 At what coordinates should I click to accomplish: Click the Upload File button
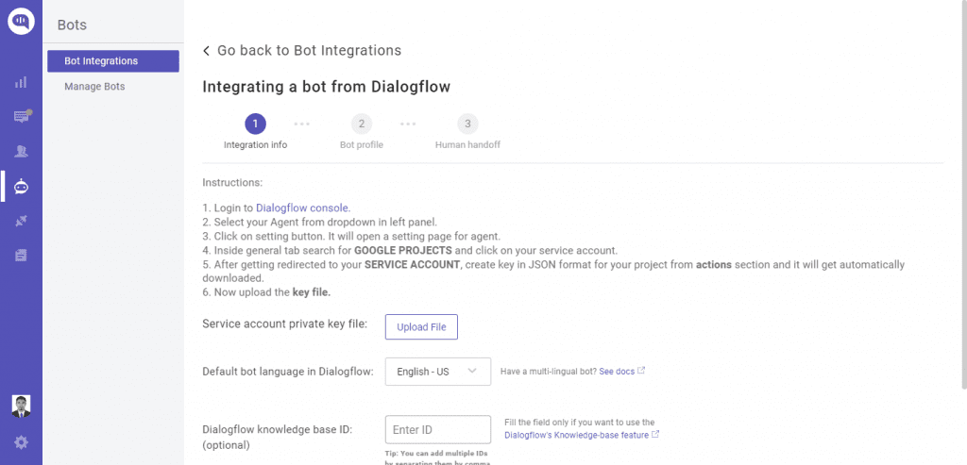pos(421,327)
